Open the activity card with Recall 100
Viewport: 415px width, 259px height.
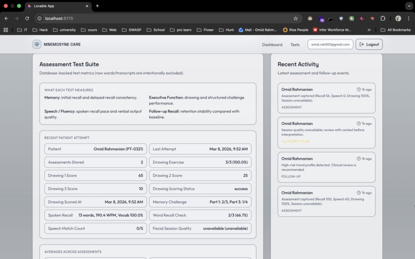326,201
